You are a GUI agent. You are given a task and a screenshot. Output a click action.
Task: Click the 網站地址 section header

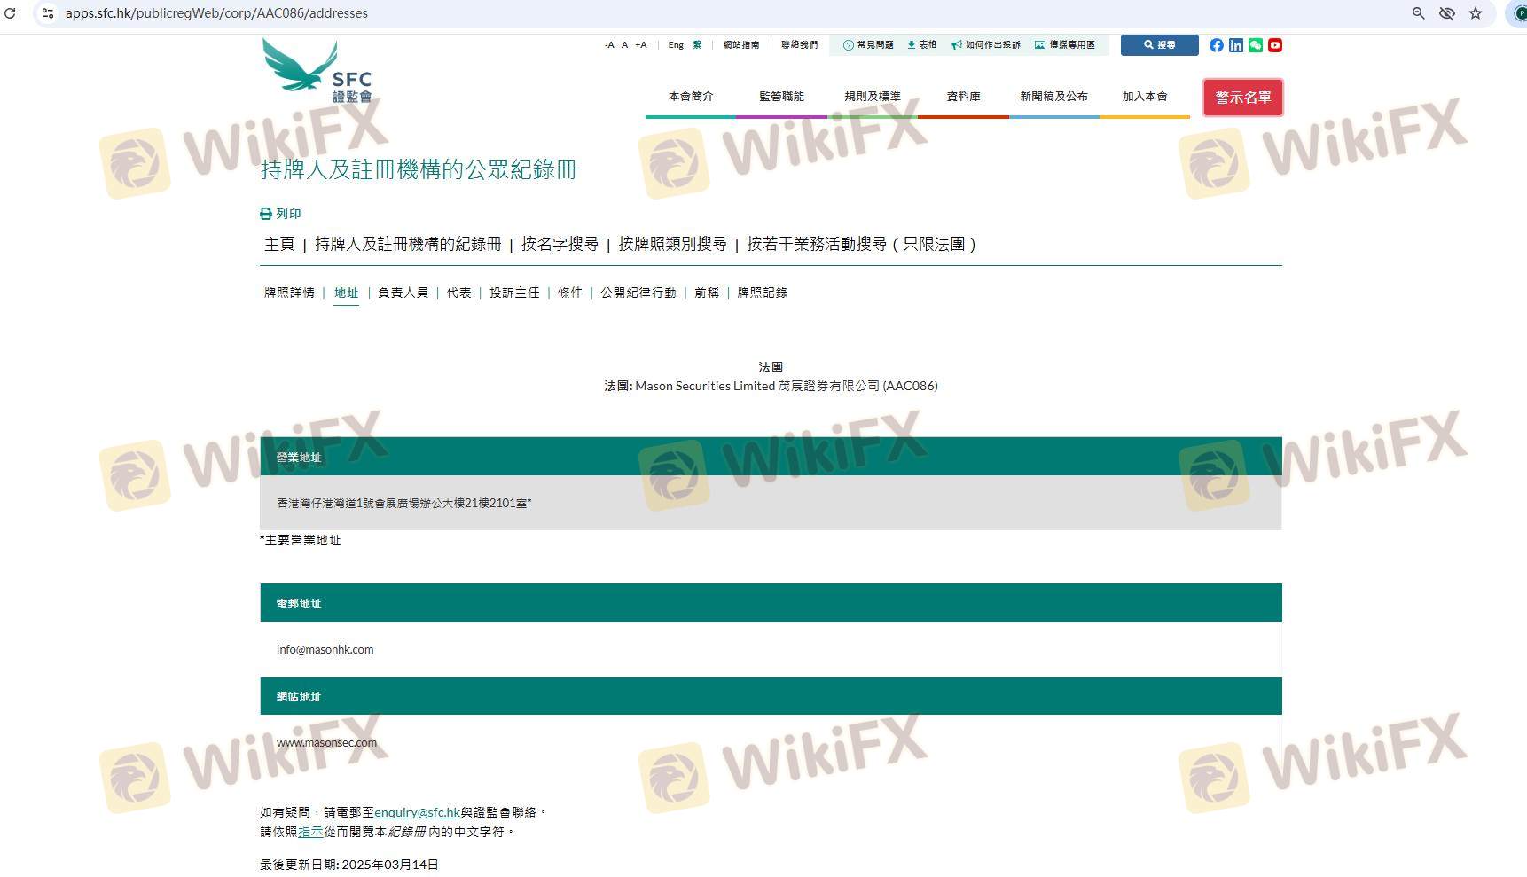771,696
